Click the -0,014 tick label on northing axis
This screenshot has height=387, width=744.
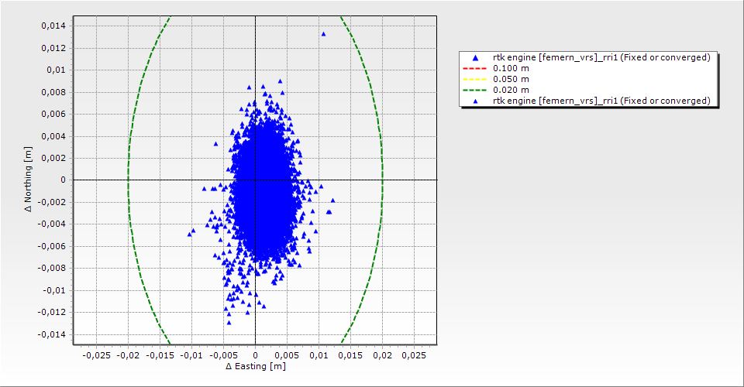point(51,334)
